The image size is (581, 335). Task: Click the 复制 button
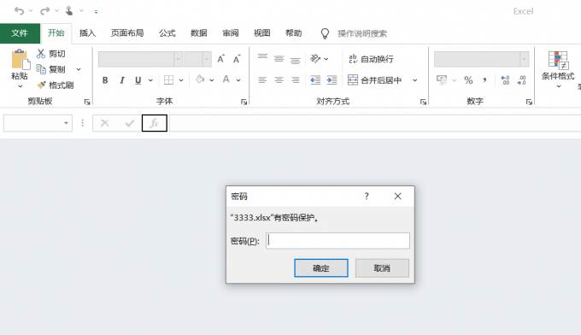tap(50, 69)
